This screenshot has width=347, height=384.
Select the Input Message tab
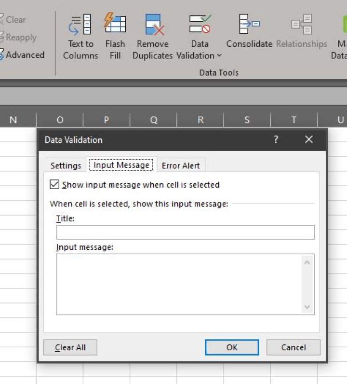tap(121, 165)
